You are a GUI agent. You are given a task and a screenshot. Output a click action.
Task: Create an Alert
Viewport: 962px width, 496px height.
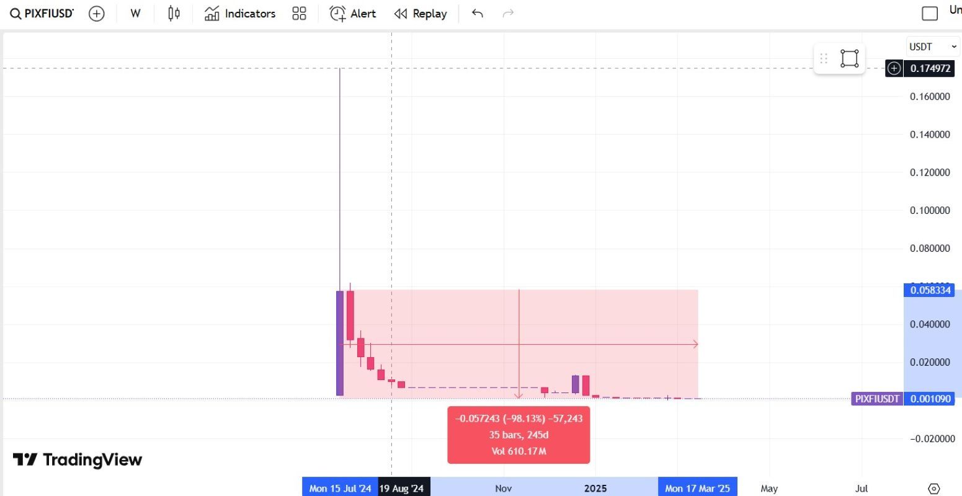tap(352, 14)
